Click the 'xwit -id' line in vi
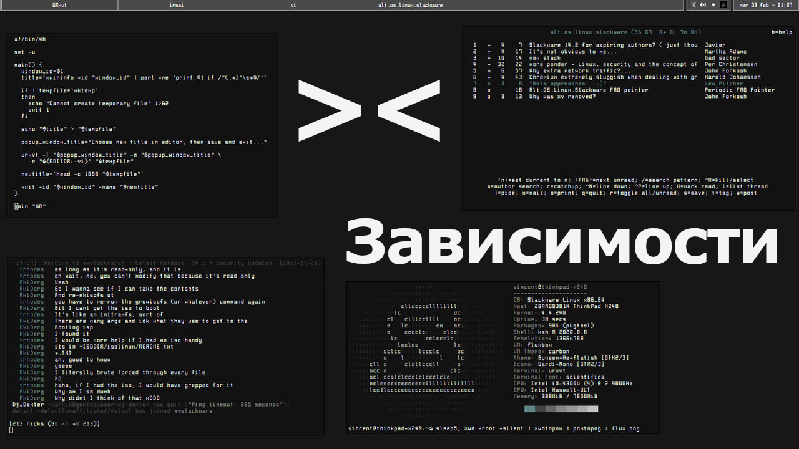799x449 pixels. (90, 187)
